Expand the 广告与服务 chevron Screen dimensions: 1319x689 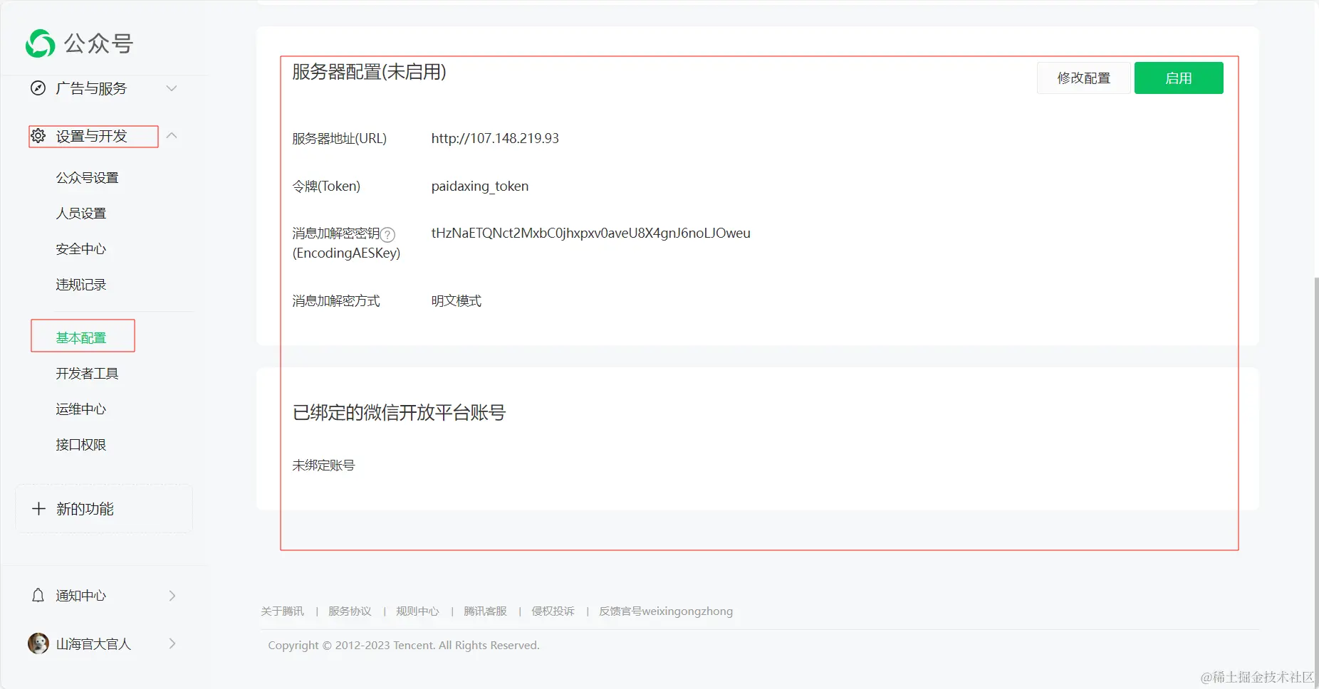[172, 88]
